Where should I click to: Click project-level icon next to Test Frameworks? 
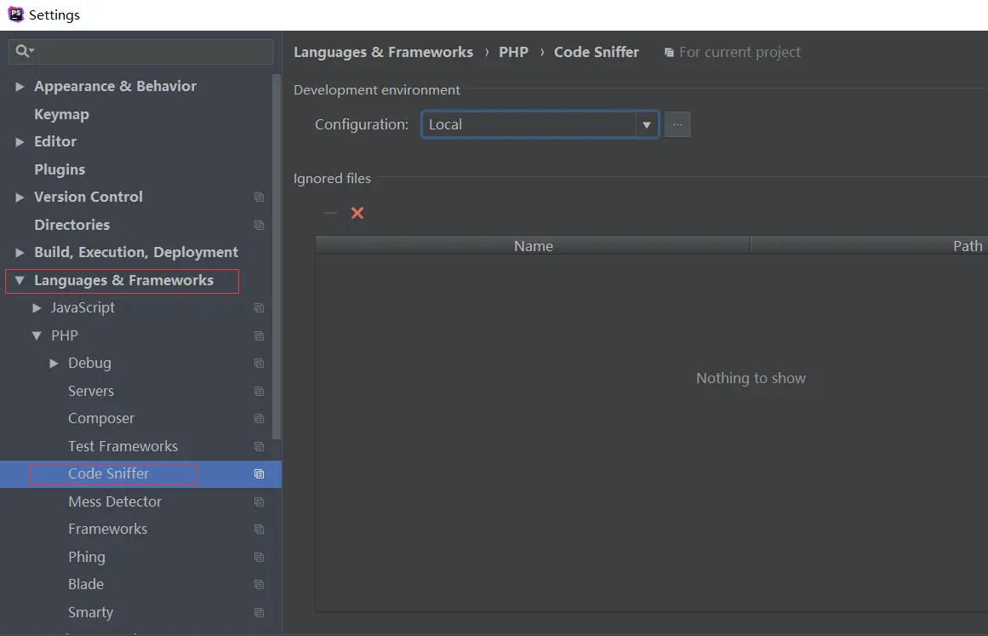pos(259,446)
